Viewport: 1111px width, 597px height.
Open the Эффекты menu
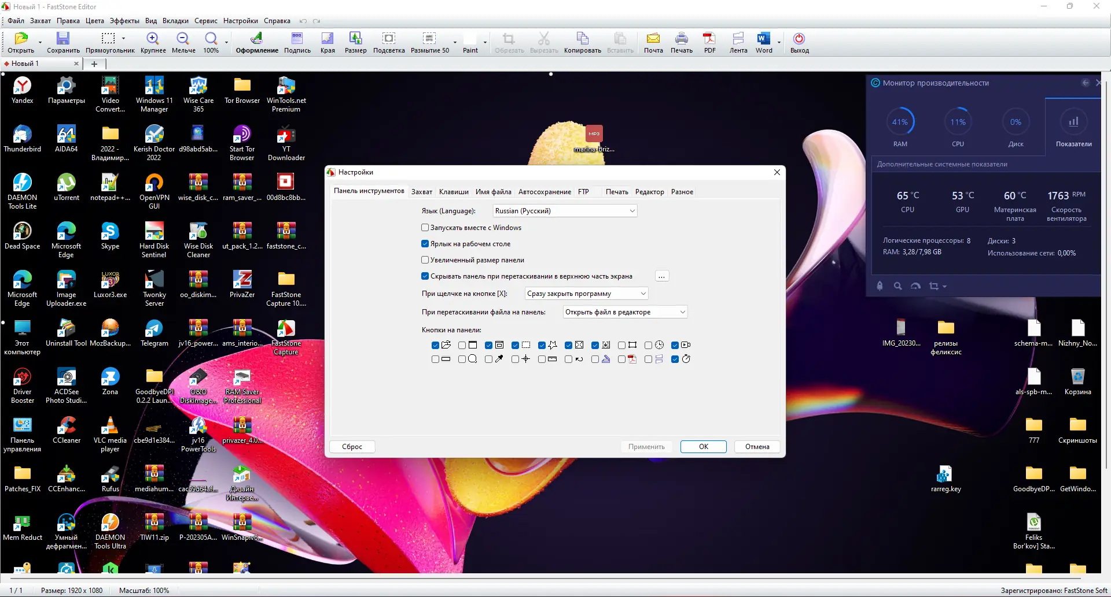124,21
